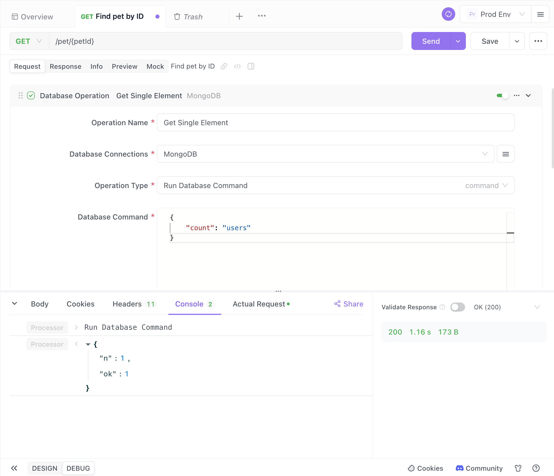Toggle the database operation enable switch
The width and height of the screenshot is (554, 476).
click(x=501, y=96)
